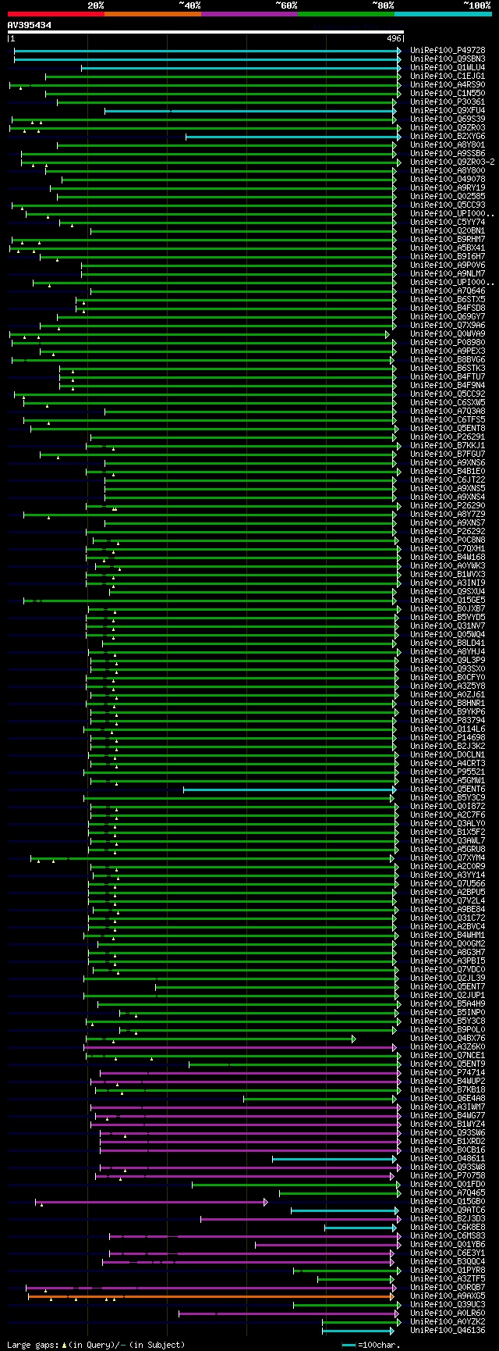The height and width of the screenshot is (1351, 499).
Task: Click the cyan ~100% identity legend segment
Action: coord(443,14)
